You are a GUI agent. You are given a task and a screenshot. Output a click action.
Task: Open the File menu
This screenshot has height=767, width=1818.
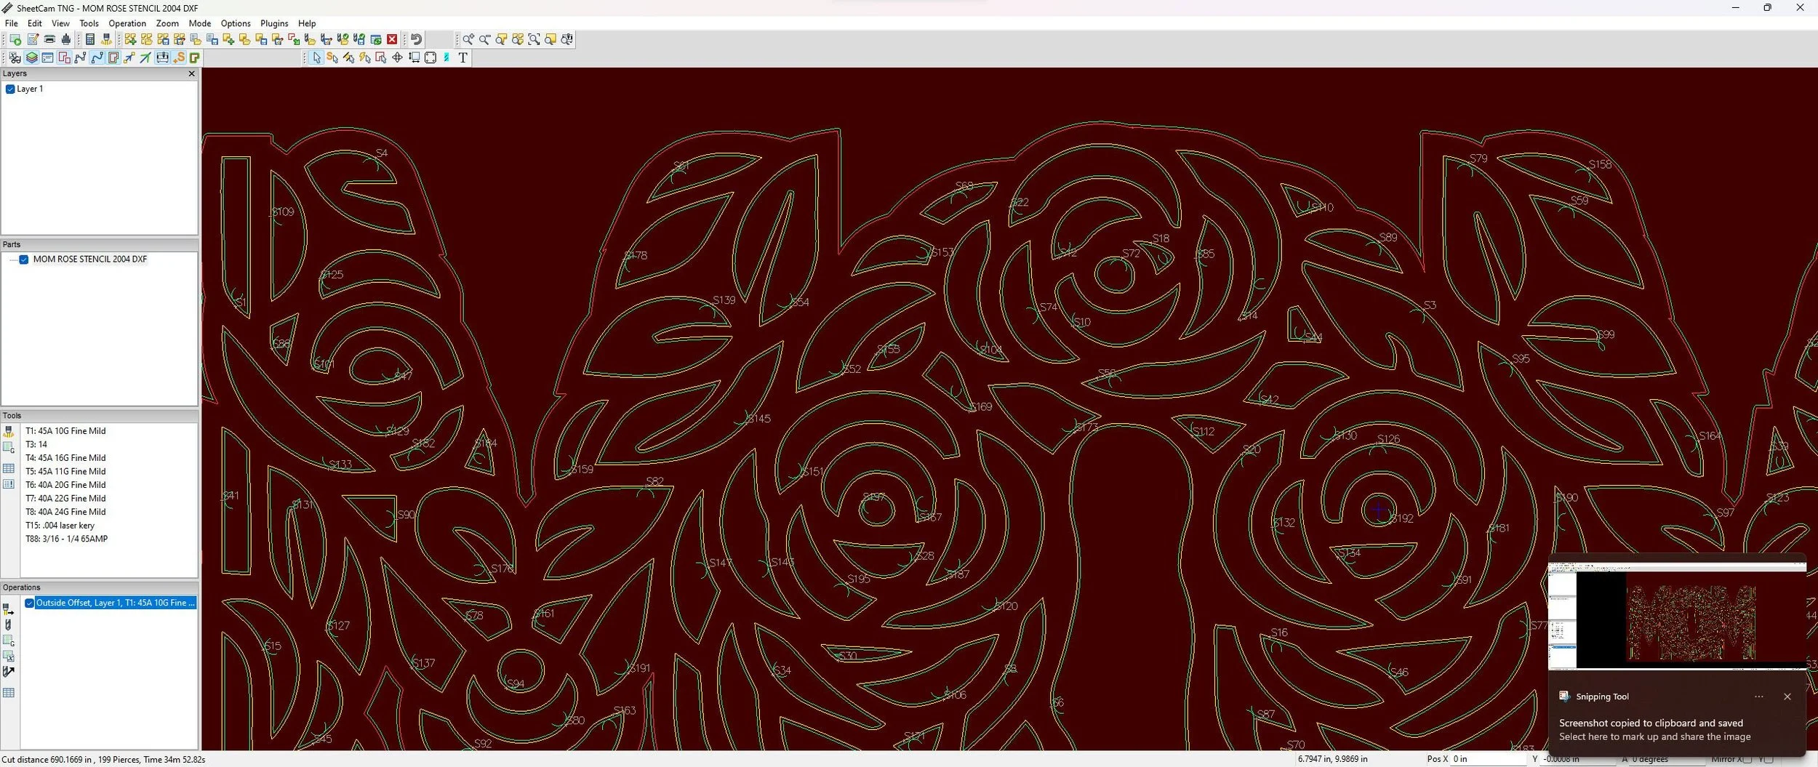(11, 23)
